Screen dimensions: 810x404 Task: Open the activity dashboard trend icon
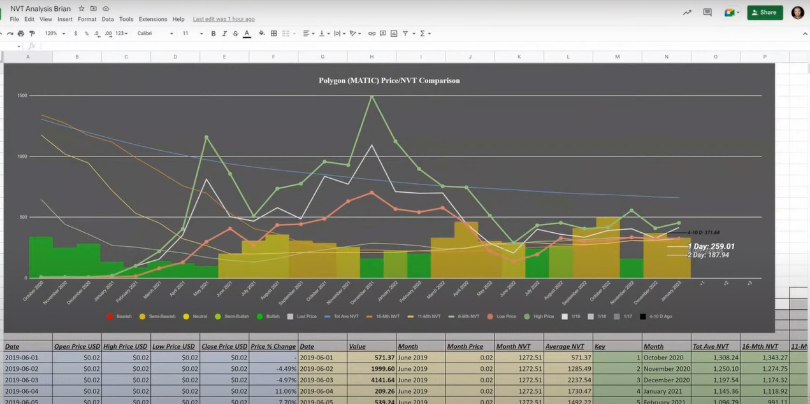687,12
